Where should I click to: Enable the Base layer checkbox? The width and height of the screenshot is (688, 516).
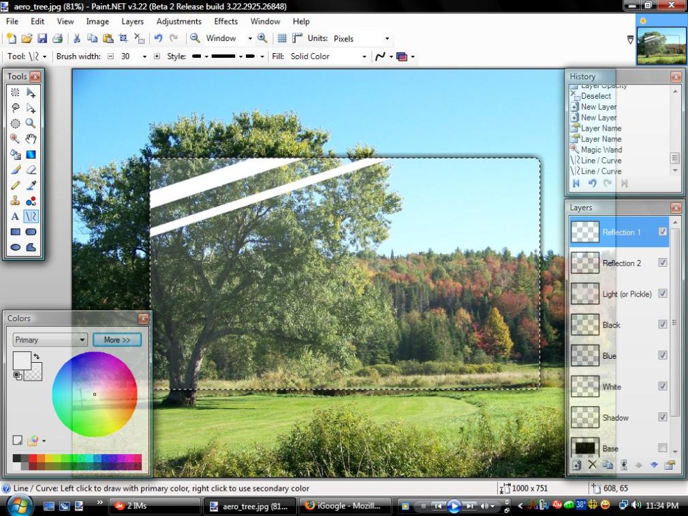click(662, 448)
